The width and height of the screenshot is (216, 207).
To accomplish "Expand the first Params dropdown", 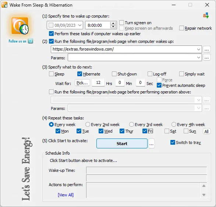I will [198, 58].
